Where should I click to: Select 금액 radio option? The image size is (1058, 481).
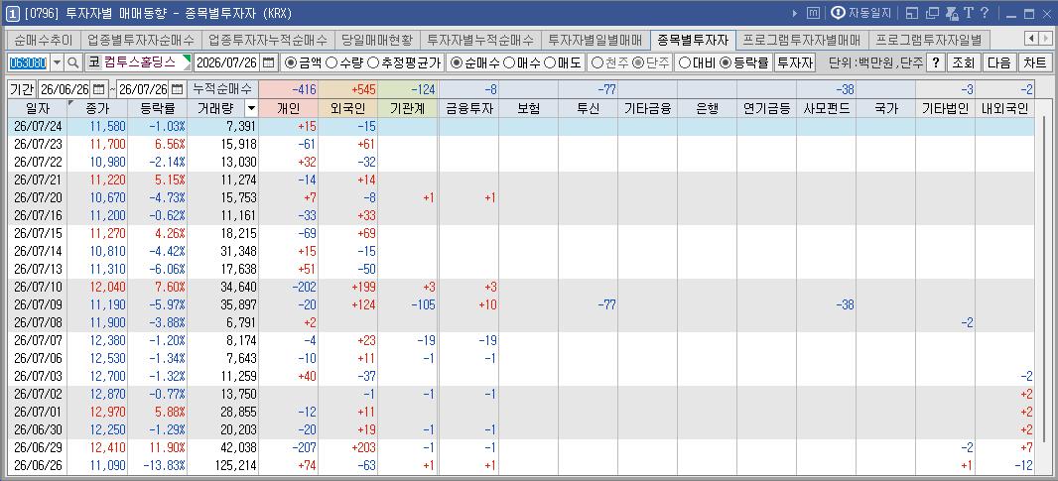[303, 62]
